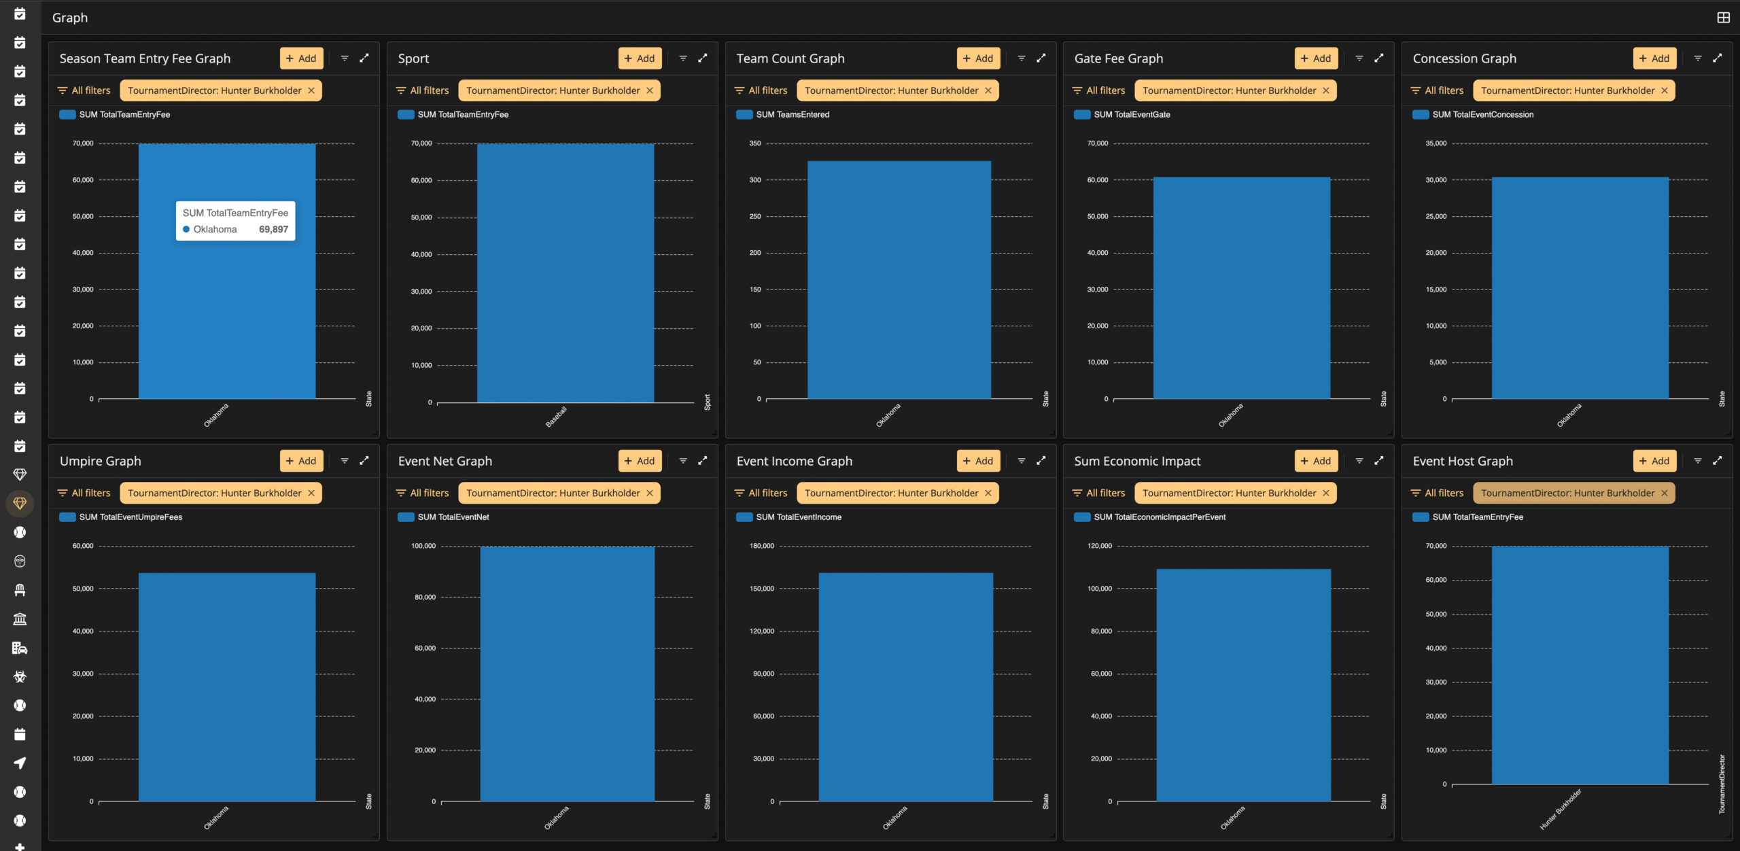This screenshot has width=1740, height=851.
Task: Click Add in the Event Net Graph
Action: pos(640,461)
